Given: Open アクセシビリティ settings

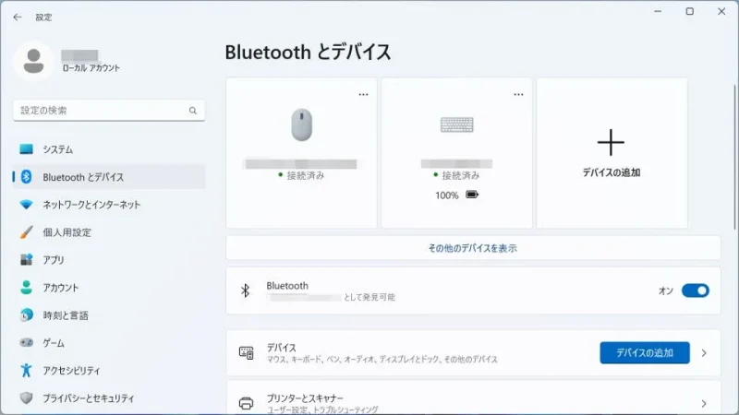Looking at the screenshot, I should [109, 371].
